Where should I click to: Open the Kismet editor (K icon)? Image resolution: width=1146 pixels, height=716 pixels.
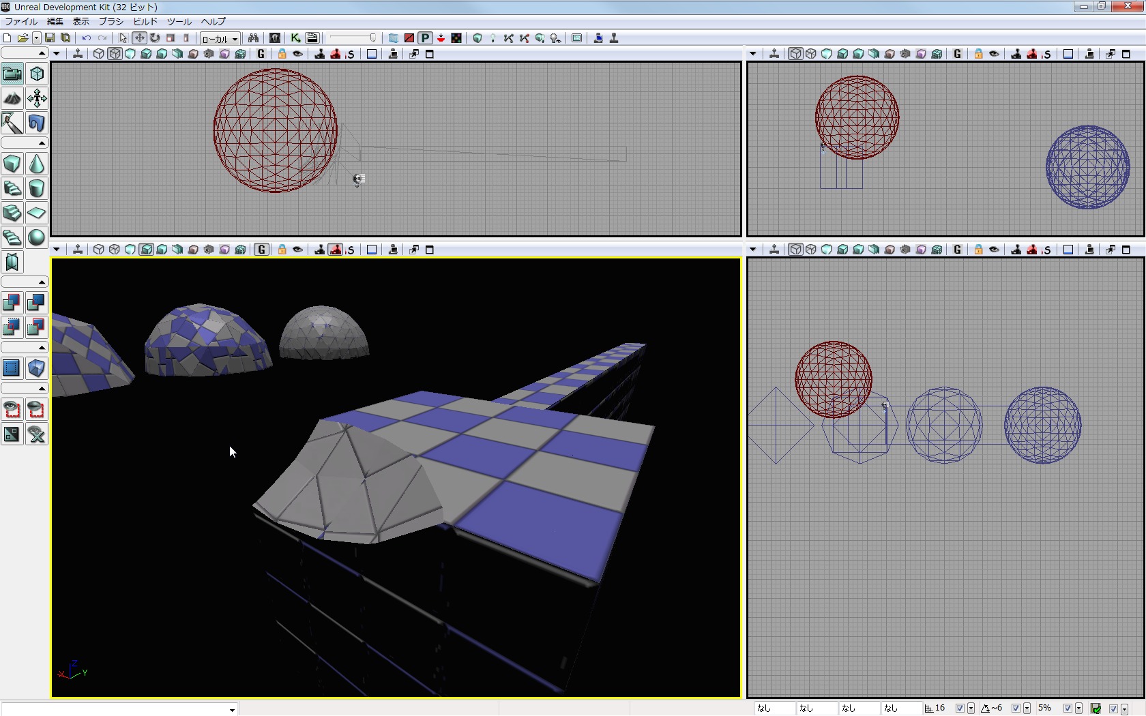[295, 38]
